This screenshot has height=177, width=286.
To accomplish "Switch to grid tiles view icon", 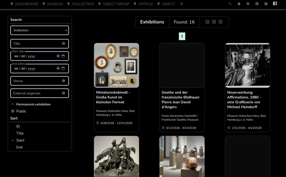I will tap(221, 22).
